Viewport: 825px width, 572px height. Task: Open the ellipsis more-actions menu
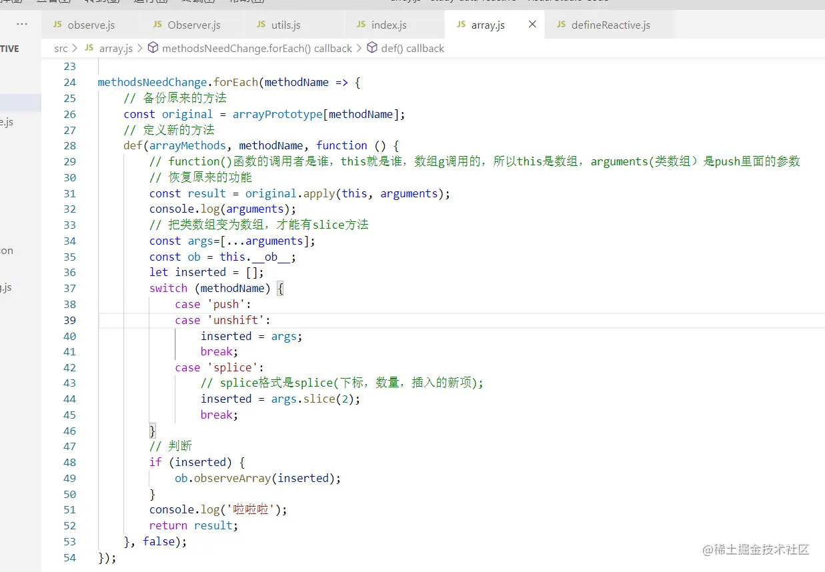coord(22,24)
